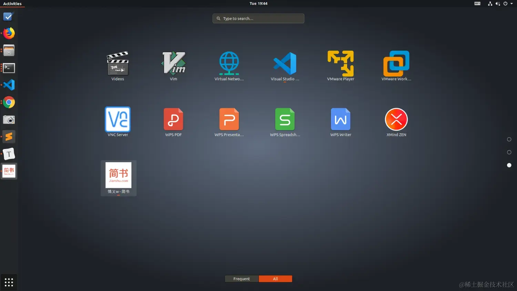
Task: Open keyboard input source indicator
Action: click(477, 3)
